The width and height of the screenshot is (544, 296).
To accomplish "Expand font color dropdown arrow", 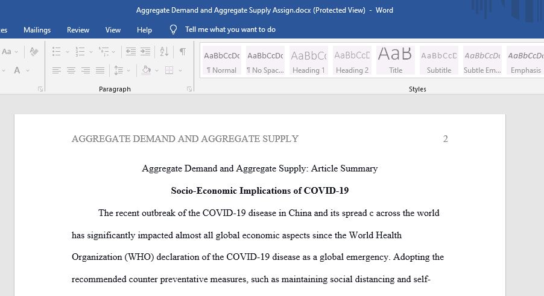I will [28, 70].
